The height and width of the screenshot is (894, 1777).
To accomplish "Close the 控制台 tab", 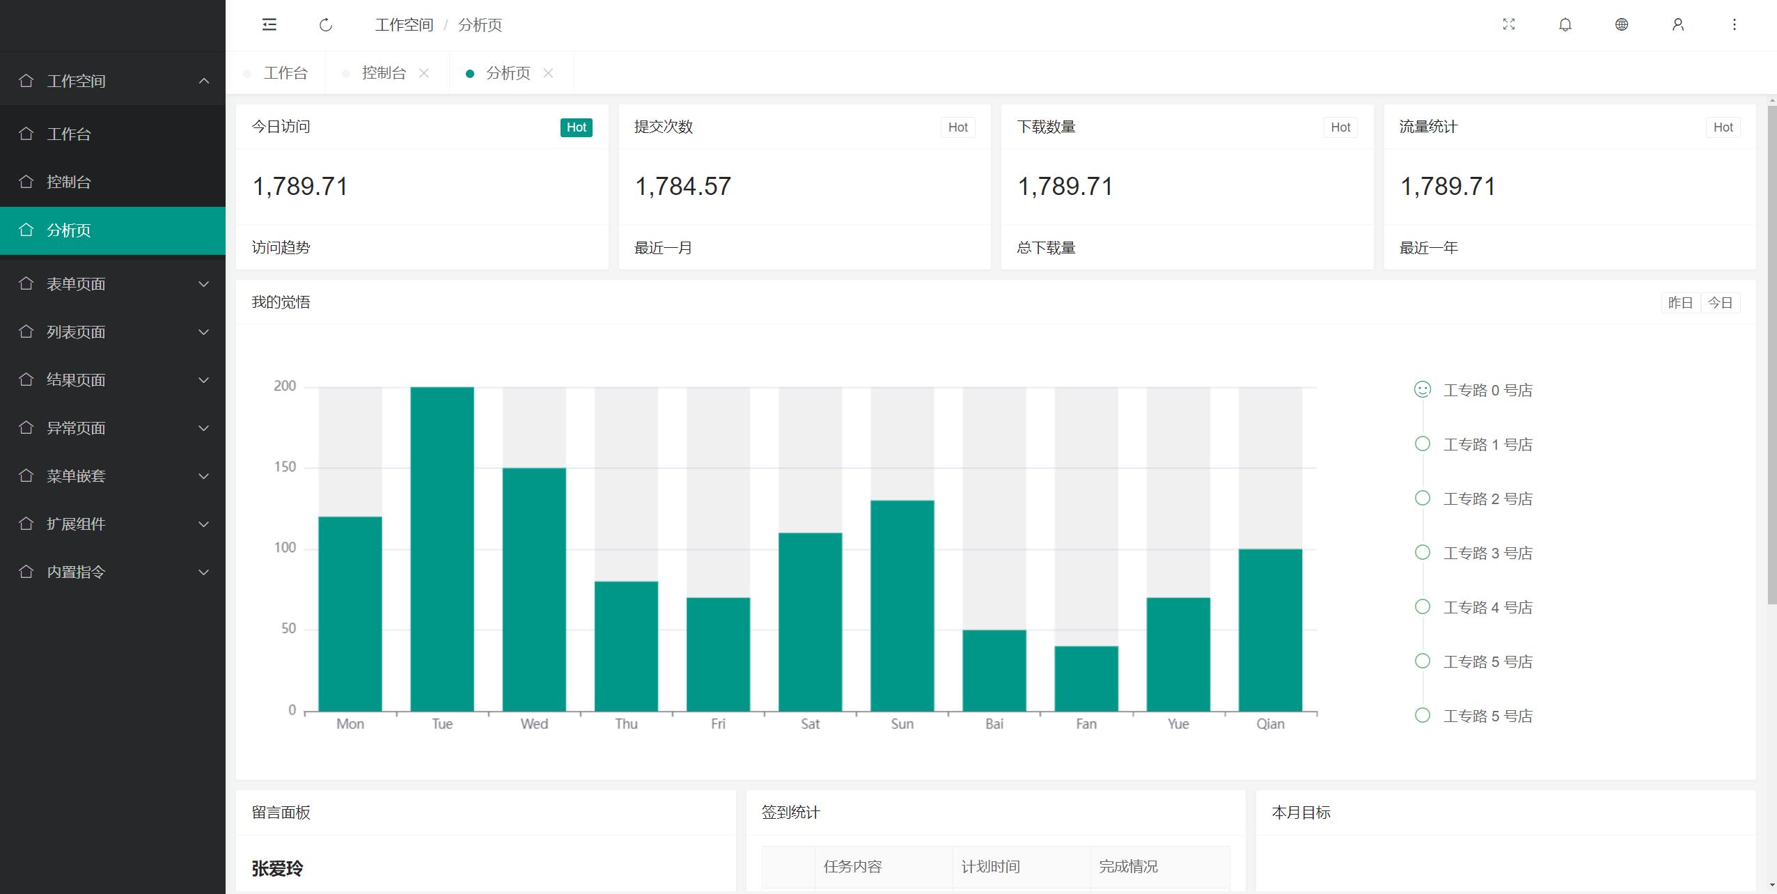I will click(424, 73).
